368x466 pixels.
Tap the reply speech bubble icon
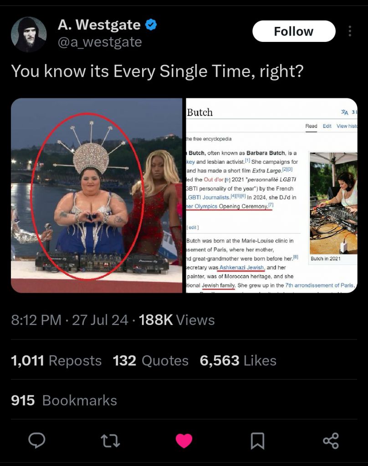coord(37,441)
